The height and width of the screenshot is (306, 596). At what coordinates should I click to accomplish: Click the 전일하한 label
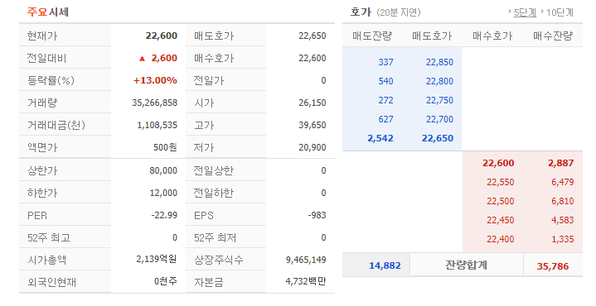point(214,193)
